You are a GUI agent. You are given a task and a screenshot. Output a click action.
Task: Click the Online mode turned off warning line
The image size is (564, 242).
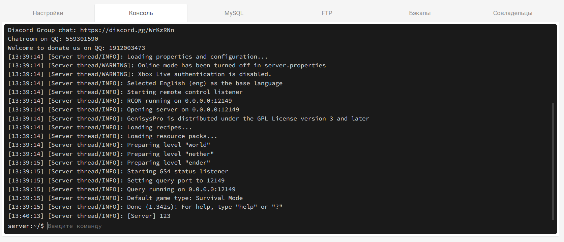coord(167,65)
